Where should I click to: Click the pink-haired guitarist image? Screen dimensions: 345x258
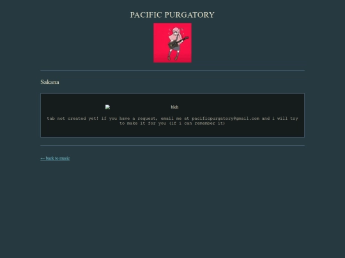point(172,43)
